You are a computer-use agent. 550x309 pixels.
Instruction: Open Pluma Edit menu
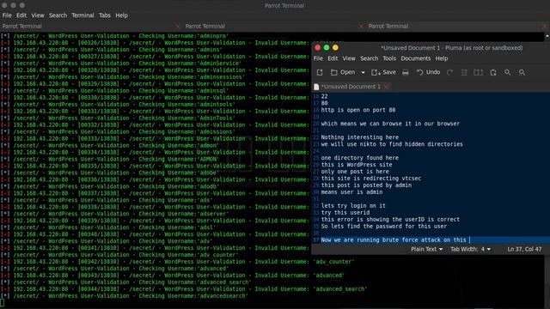coord(333,58)
